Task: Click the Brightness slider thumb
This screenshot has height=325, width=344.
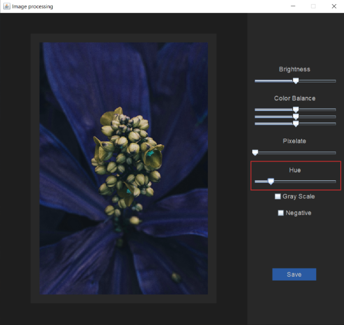Action: [296, 81]
